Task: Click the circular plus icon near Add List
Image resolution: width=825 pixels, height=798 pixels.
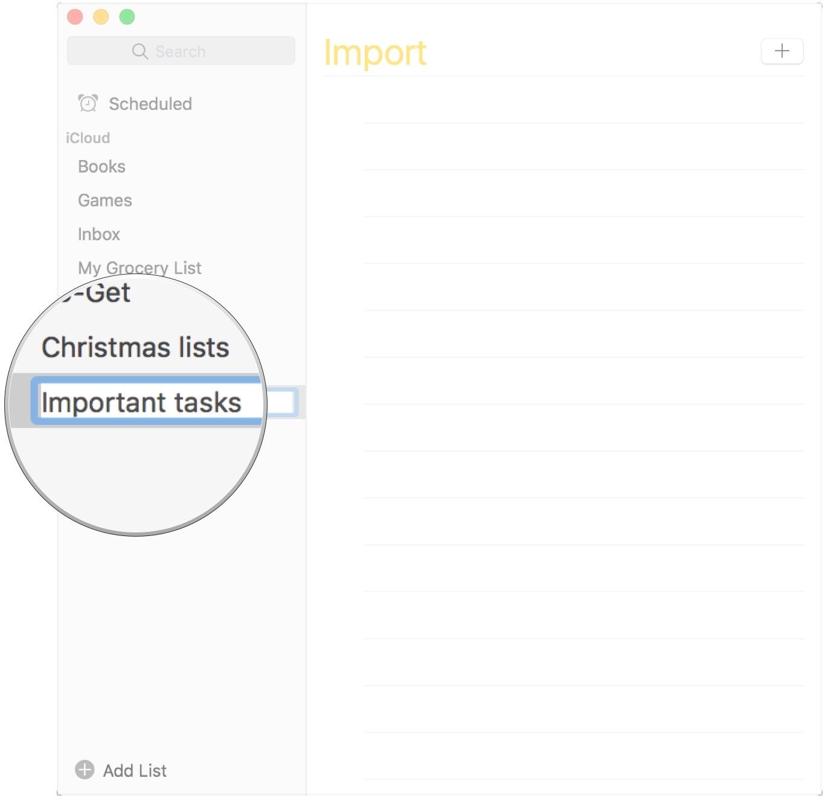Action: click(x=85, y=770)
